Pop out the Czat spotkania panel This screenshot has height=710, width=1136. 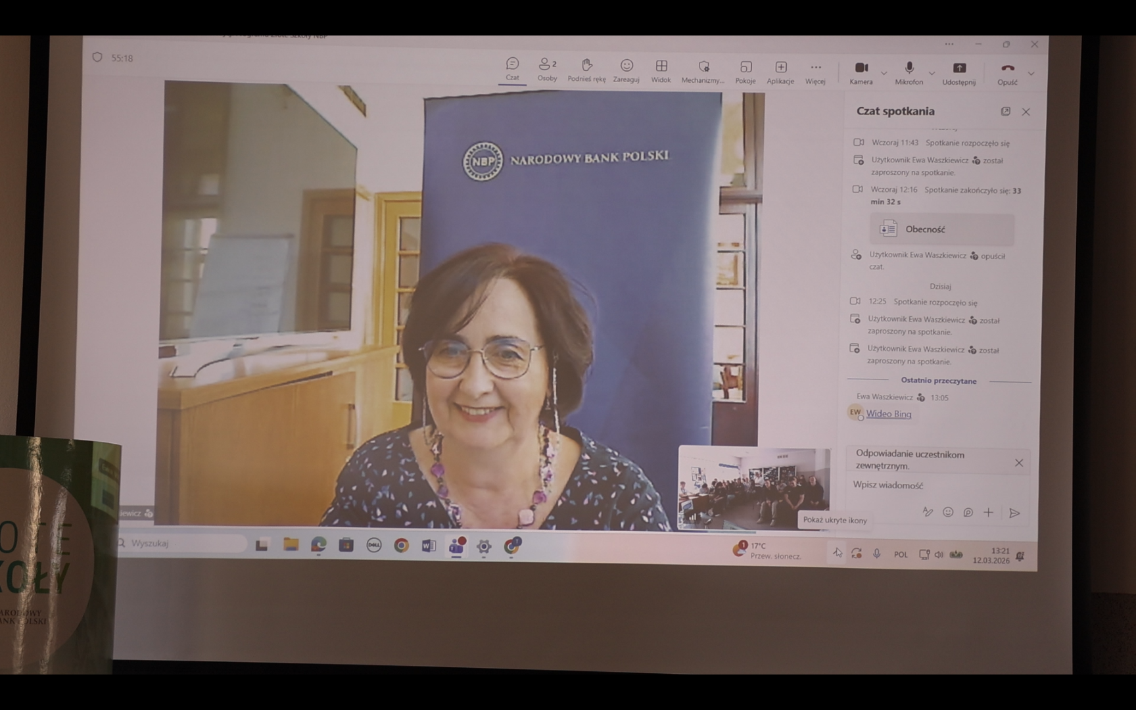click(1005, 112)
